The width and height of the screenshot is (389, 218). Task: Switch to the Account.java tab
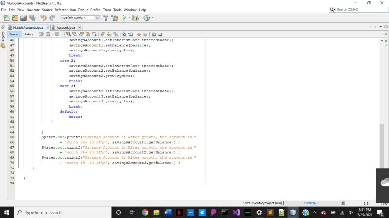point(66,28)
